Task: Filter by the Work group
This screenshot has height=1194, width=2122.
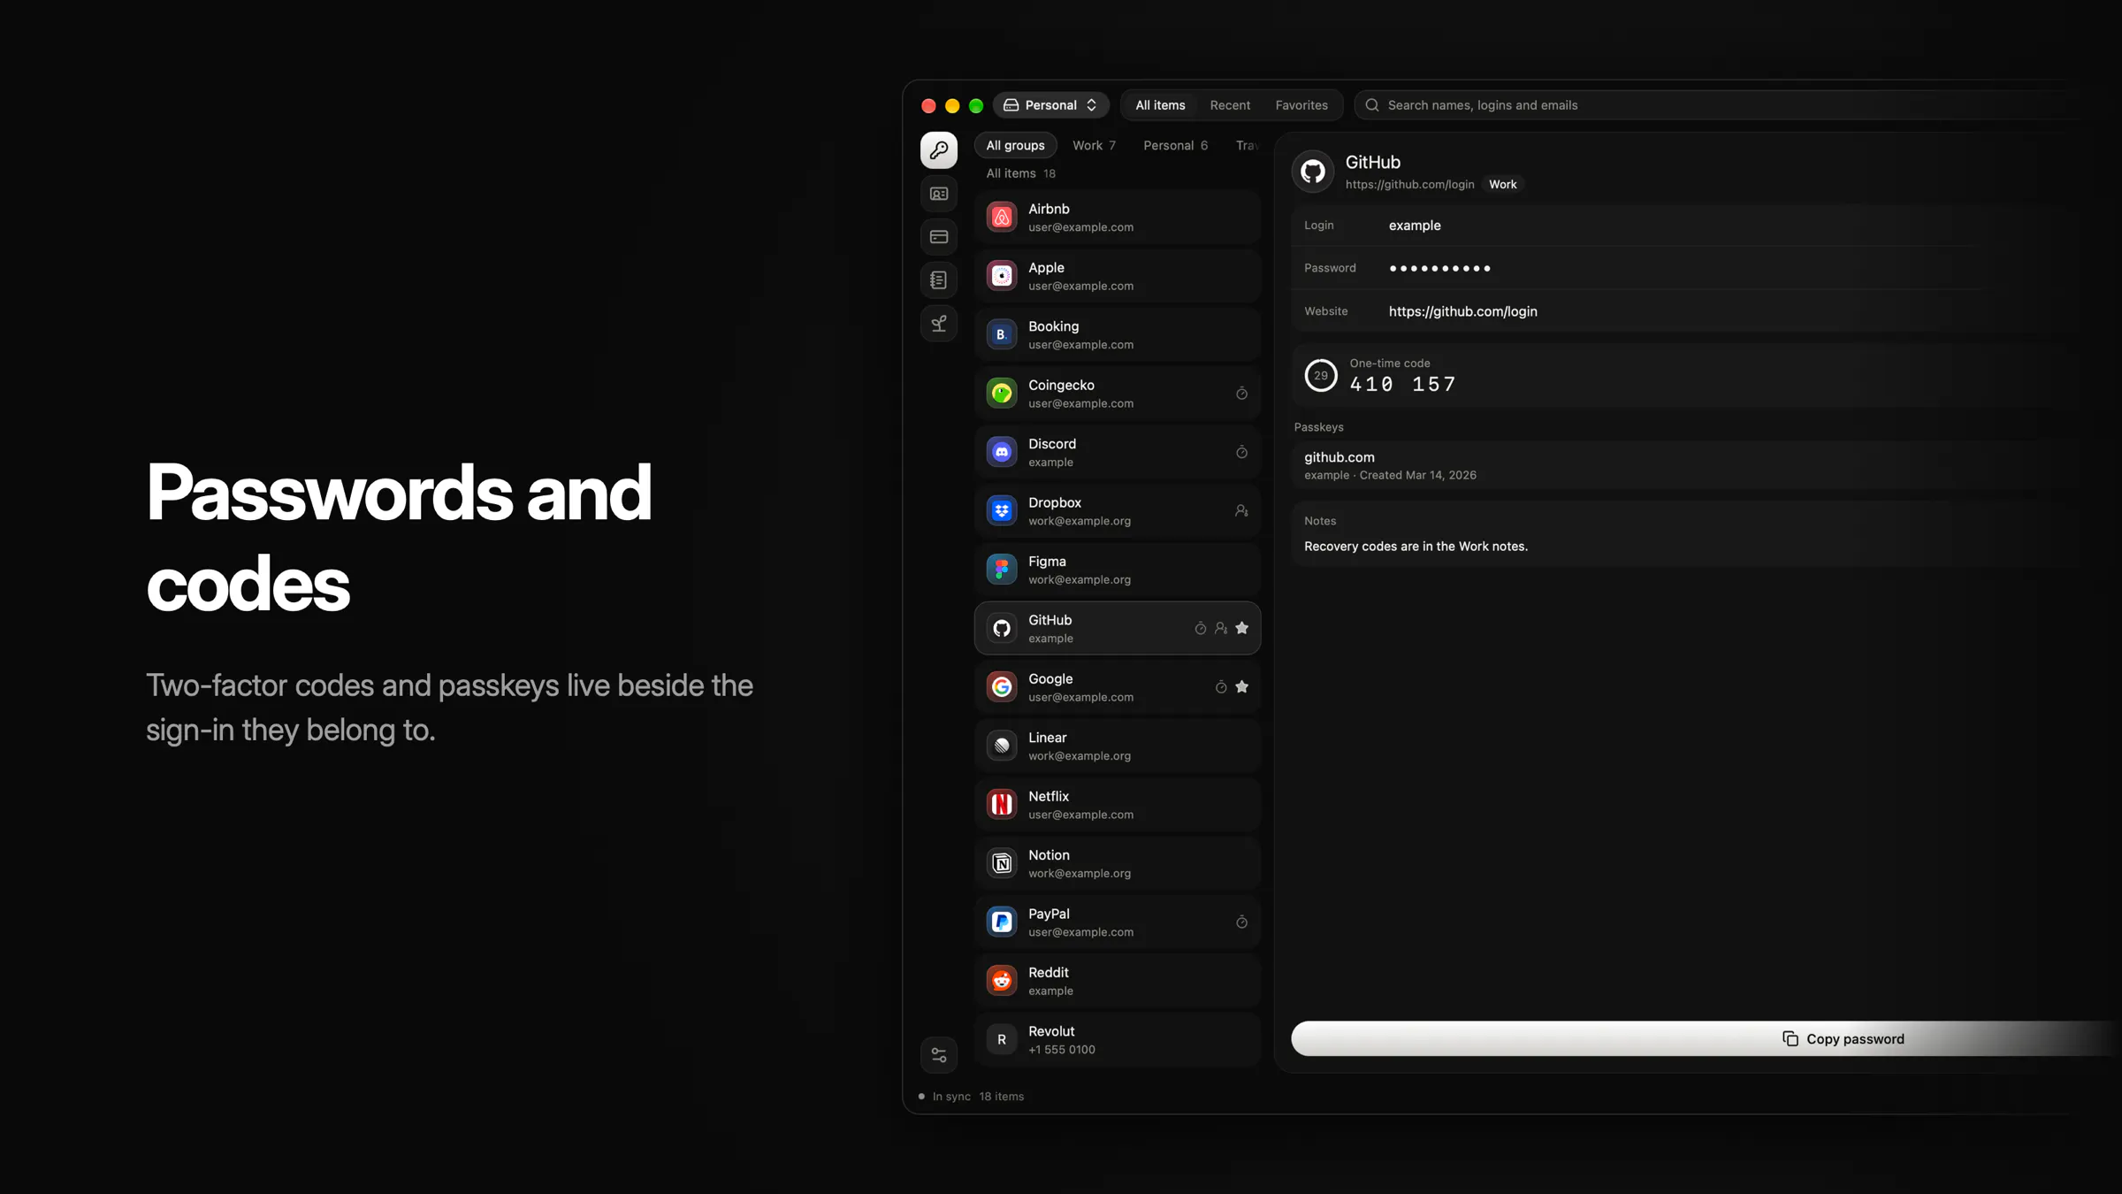Action: pos(1094,145)
